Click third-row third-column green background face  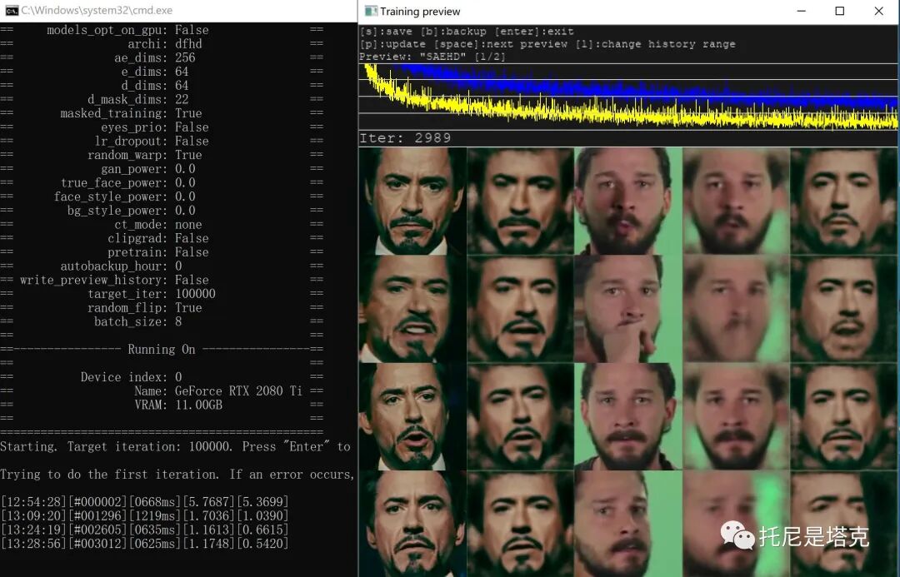[628, 416]
